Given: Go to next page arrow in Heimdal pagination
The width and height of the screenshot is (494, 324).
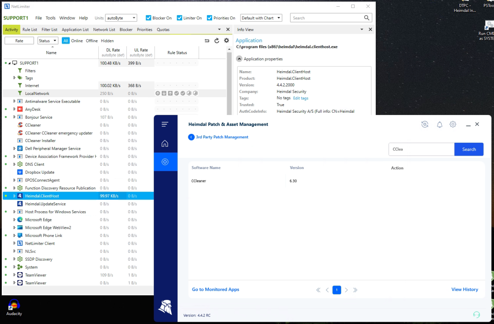Looking at the screenshot, I should pos(346,290).
